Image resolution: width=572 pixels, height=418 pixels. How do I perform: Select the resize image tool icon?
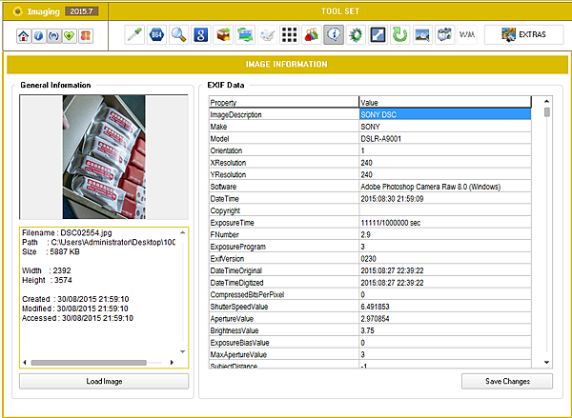[378, 34]
